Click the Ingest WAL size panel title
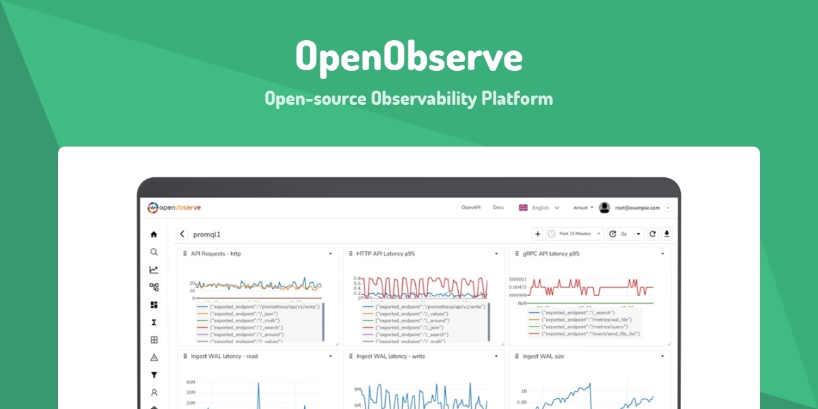Image resolution: width=818 pixels, height=409 pixels. 543,356
